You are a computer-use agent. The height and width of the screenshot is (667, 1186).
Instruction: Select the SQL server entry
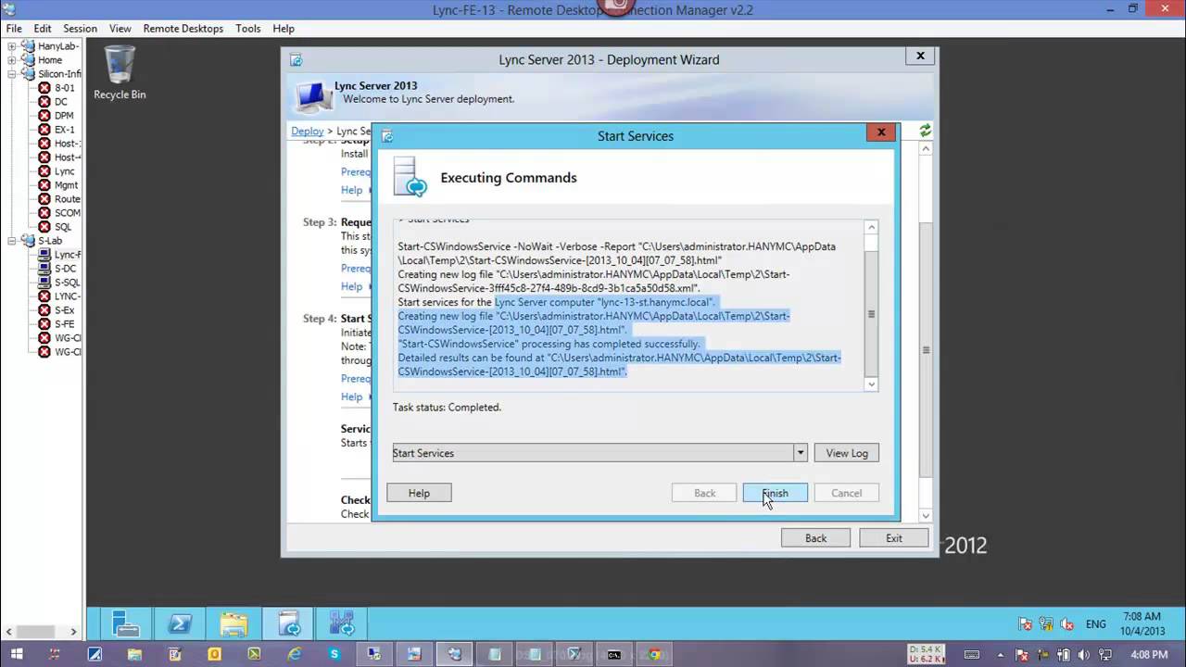click(x=63, y=227)
